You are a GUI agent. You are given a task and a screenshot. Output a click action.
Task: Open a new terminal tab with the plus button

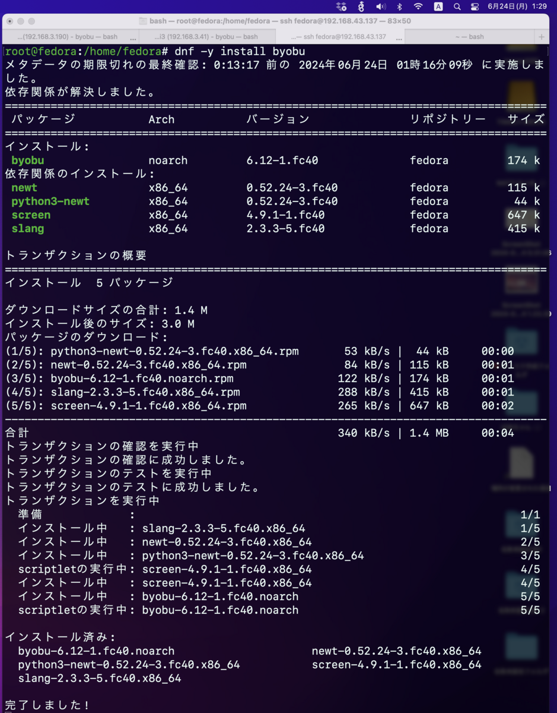(x=541, y=36)
